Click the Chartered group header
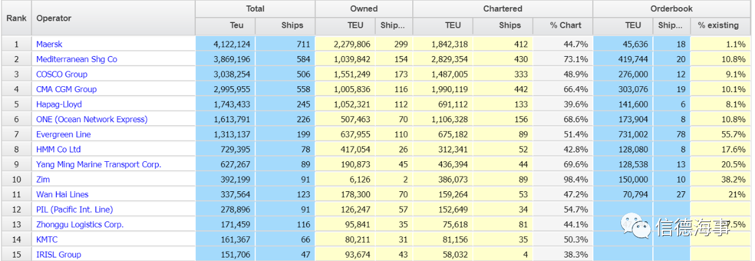755x261 pixels. (503, 9)
